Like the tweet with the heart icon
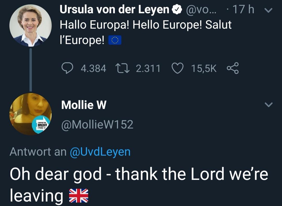Viewport: 282px width, 206px height. pyautogui.click(x=178, y=68)
